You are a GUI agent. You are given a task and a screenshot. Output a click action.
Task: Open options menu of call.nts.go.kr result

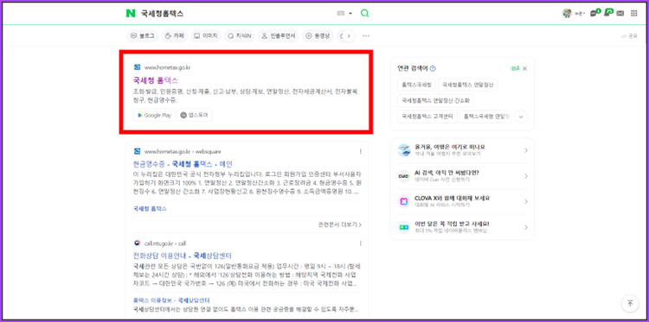click(x=361, y=243)
